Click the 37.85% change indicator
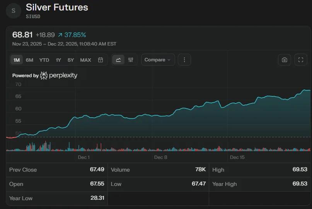Image resolution: width=312 pixels, height=209 pixels. coord(72,35)
